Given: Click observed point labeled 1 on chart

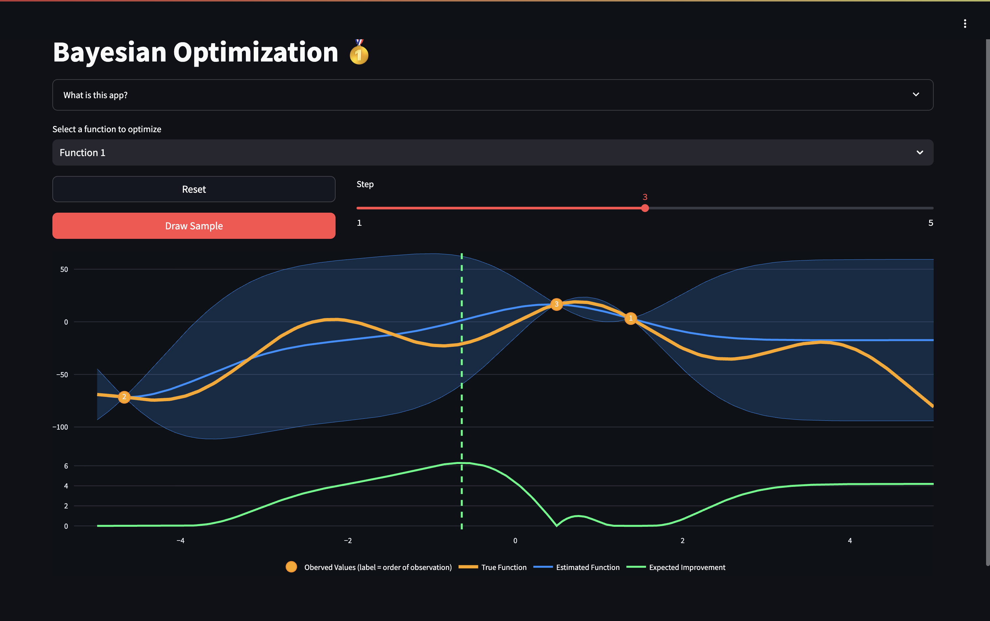Looking at the screenshot, I should [x=631, y=318].
